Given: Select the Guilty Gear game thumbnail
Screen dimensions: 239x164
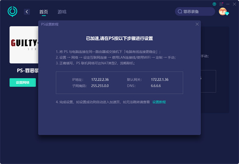Looking at the screenshot, I should coord(24,45).
